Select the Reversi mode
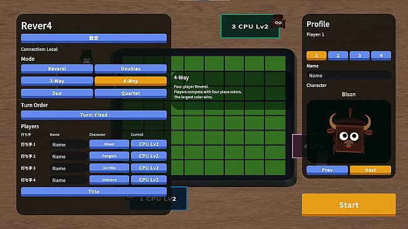 [x=57, y=69]
